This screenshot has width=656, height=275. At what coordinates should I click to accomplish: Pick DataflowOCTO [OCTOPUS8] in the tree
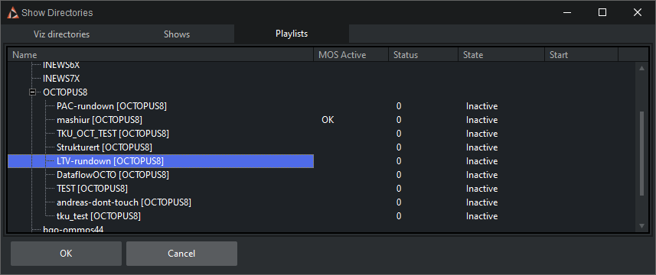point(113,175)
